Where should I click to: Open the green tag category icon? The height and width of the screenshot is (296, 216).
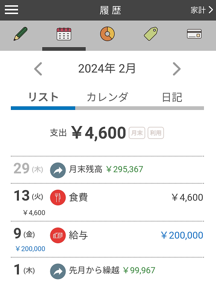click(151, 34)
